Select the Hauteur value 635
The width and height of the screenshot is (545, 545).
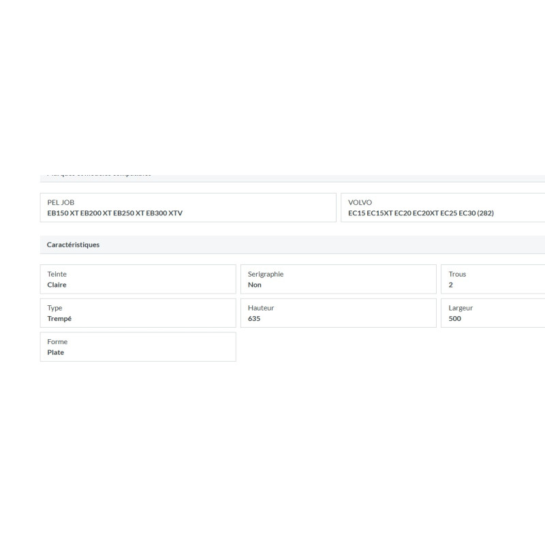click(254, 319)
